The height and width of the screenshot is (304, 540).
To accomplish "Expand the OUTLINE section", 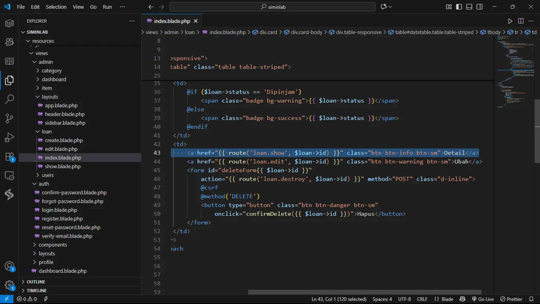I will (x=36, y=282).
